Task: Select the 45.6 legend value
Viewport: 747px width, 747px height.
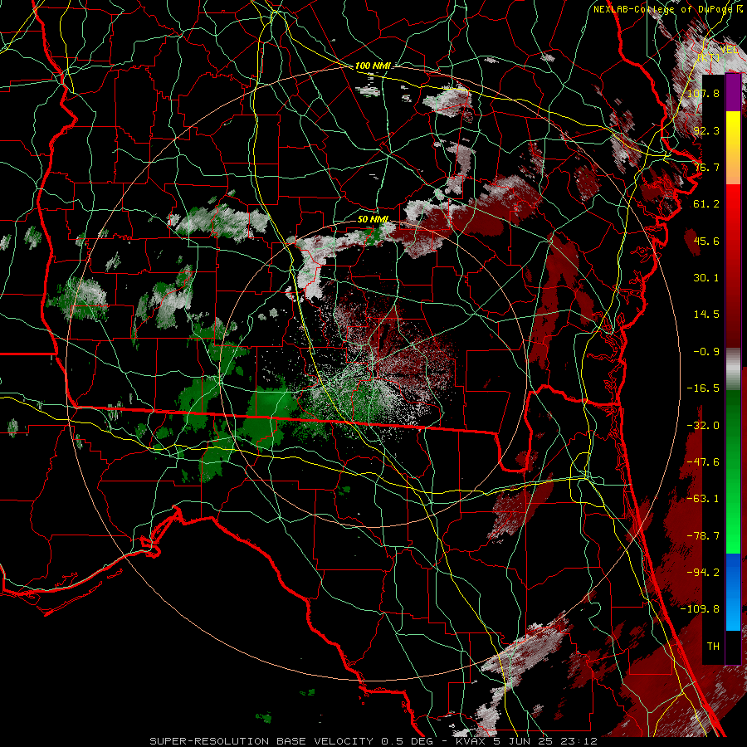Action: click(x=706, y=241)
